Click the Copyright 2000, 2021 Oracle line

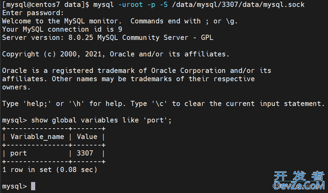(116, 54)
